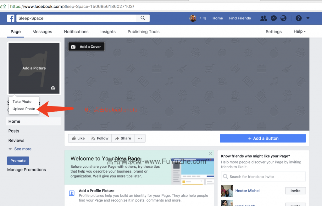Click the Add a Profile Picture heading
The image size is (322, 206).
(97, 191)
